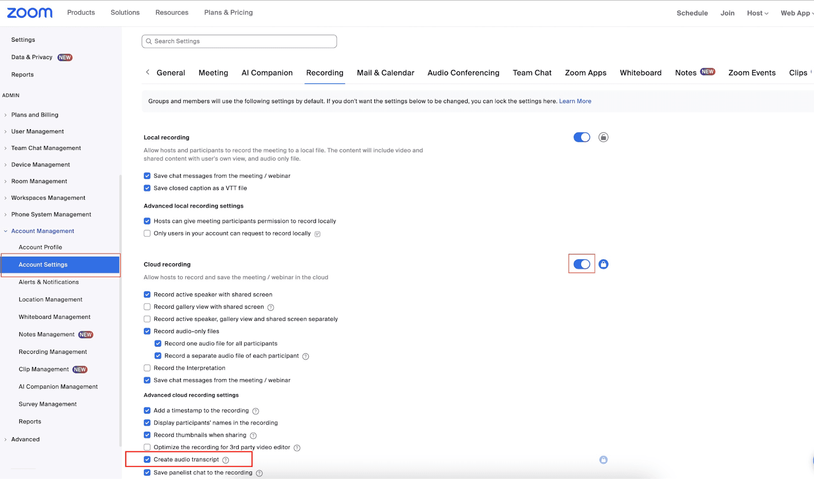
Task: Click the NEW badge beside Notes Management
Action: (86, 335)
